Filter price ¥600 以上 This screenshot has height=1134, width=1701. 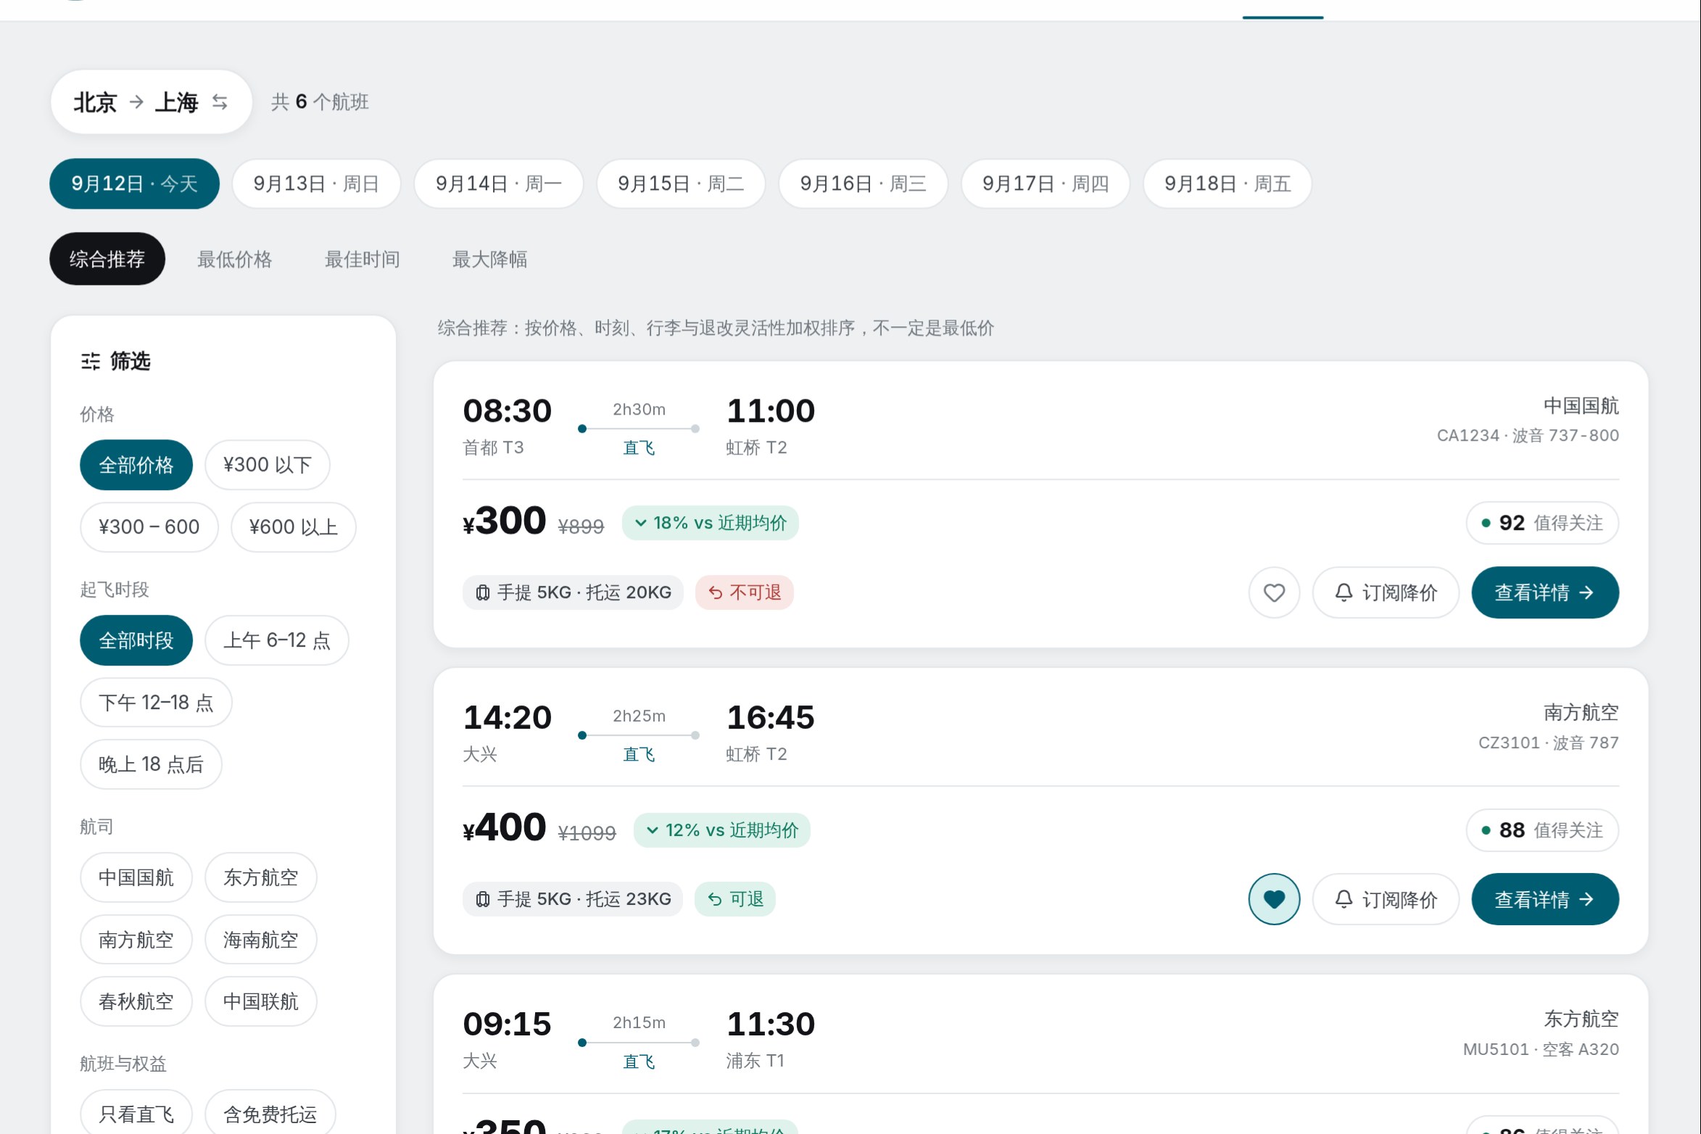pos(294,527)
